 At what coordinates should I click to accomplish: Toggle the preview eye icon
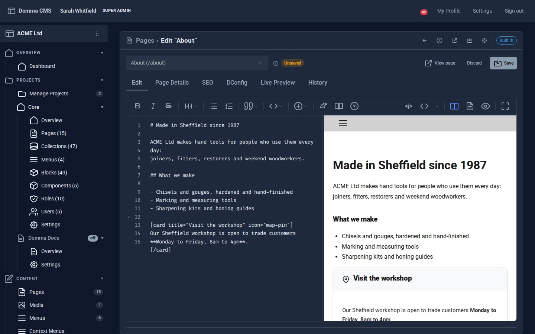(486, 106)
